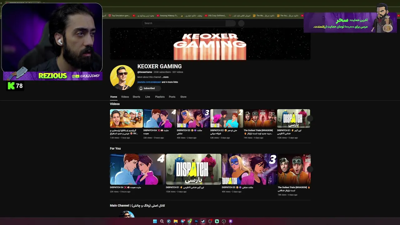Expand channel description with '...more'
This screenshot has width=400, height=225.
[165, 77]
